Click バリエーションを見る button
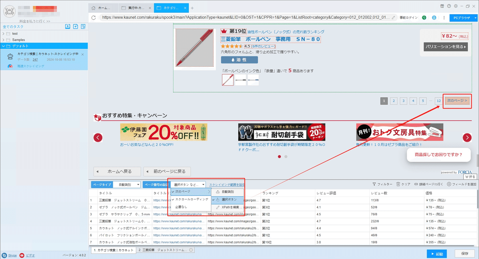Screen dimensions: 479x259 coord(445,47)
